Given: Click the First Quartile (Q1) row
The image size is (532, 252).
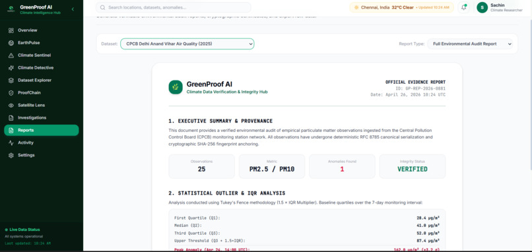Looking at the screenshot, I should 307,218.
